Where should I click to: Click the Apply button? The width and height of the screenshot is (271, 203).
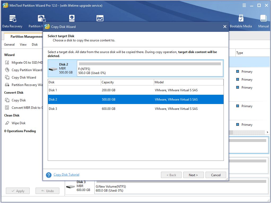pyautogui.click(x=18, y=191)
